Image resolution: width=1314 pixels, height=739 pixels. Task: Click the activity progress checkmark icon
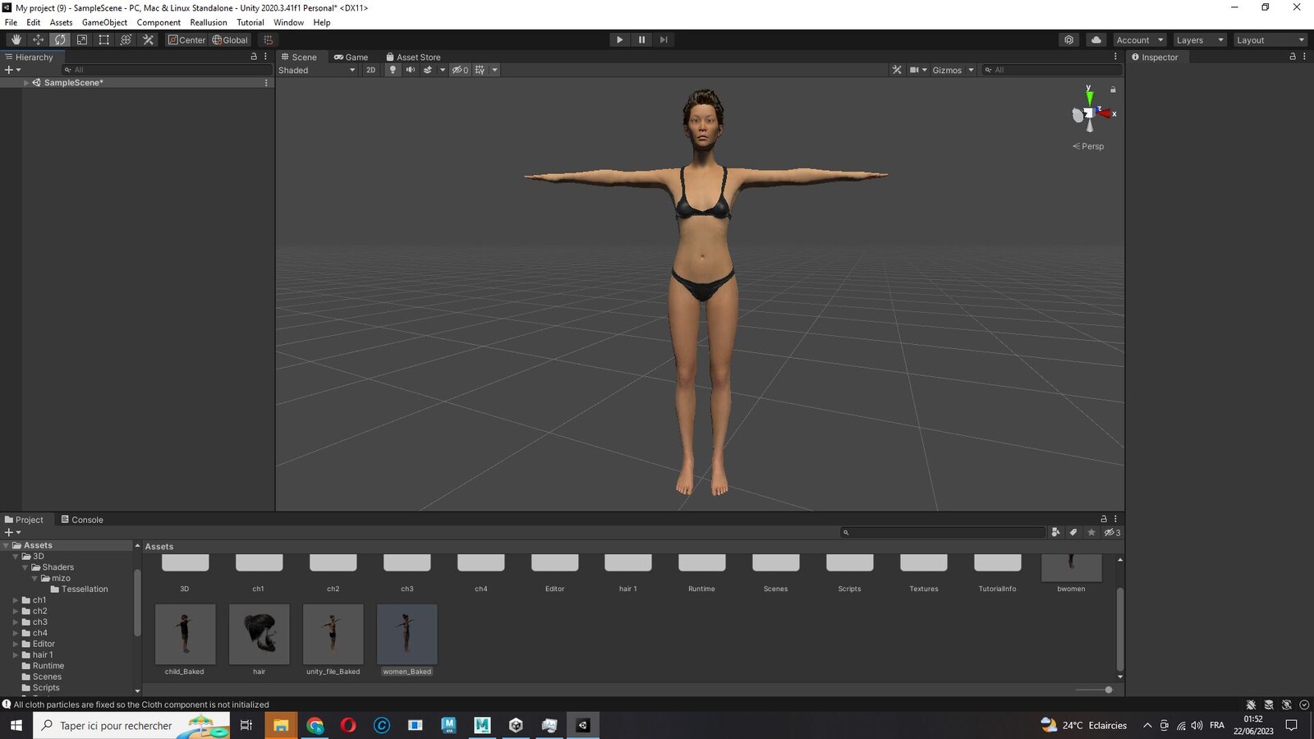click(x=1304, y=705)
